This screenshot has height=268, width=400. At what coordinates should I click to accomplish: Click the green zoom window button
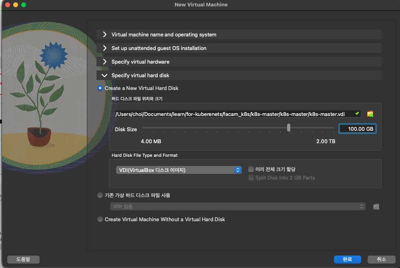24,5
